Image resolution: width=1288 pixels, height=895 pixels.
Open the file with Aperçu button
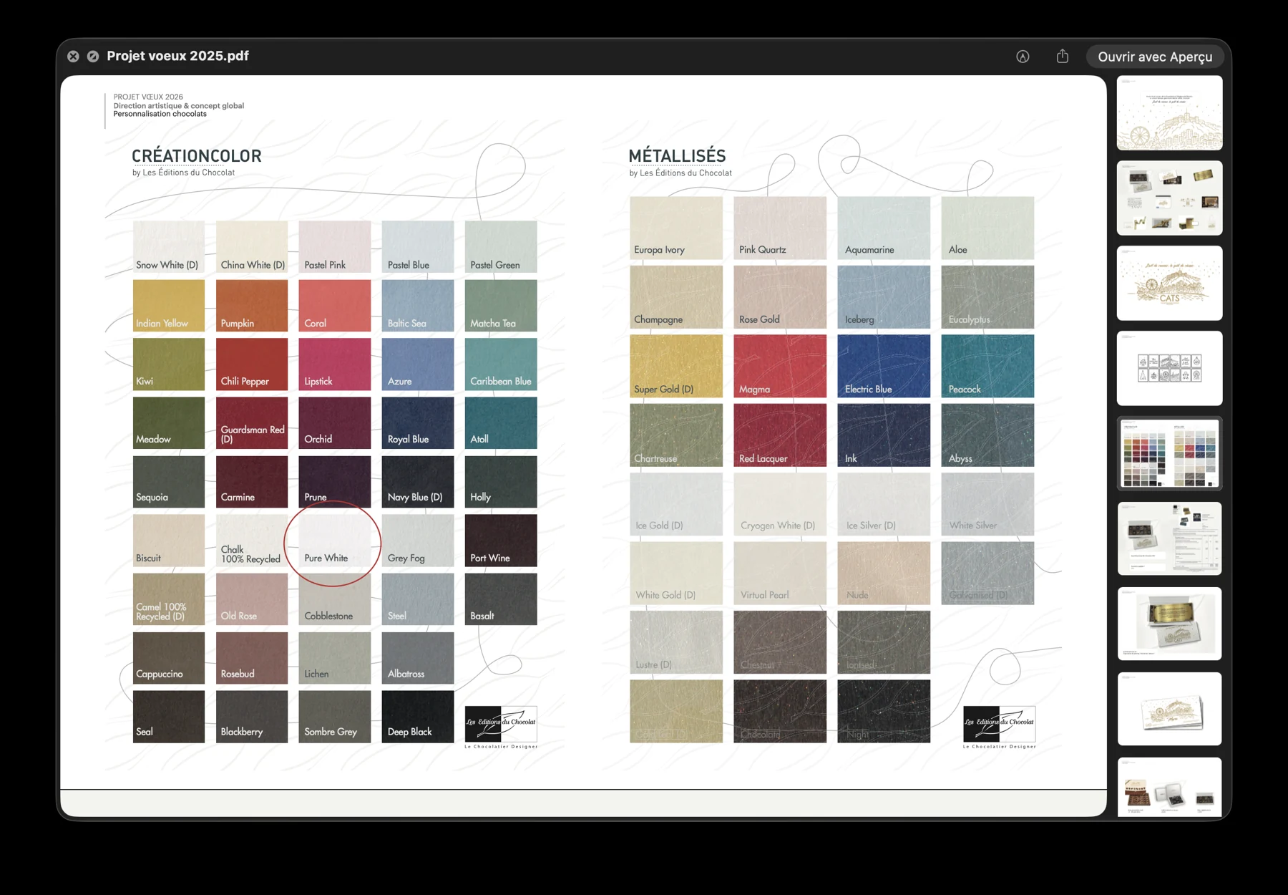point(1155,57)
